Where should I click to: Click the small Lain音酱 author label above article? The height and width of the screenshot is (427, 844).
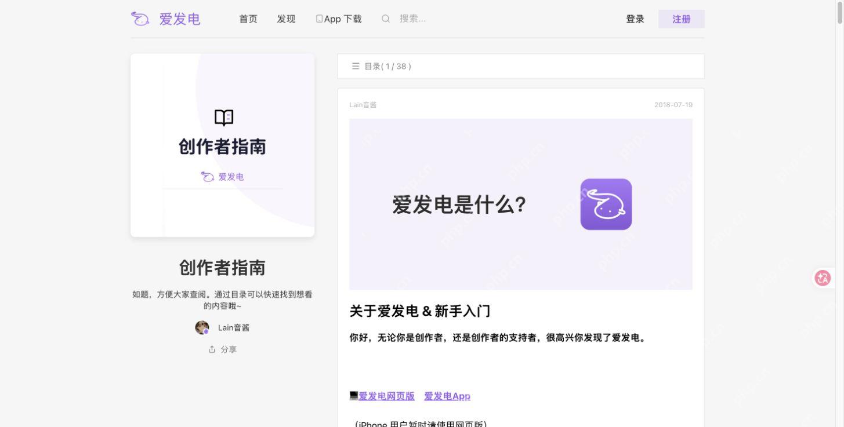[x=363, y=105]
